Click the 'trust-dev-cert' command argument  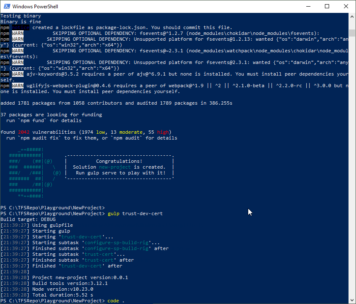point(142,213)
